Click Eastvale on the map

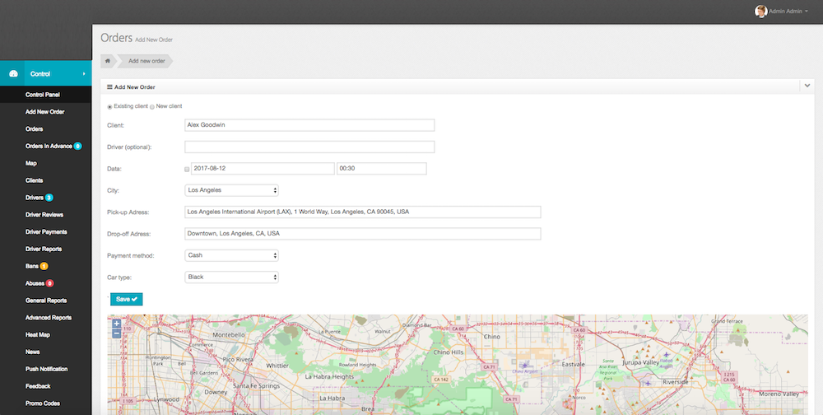(x=573, y=364)
